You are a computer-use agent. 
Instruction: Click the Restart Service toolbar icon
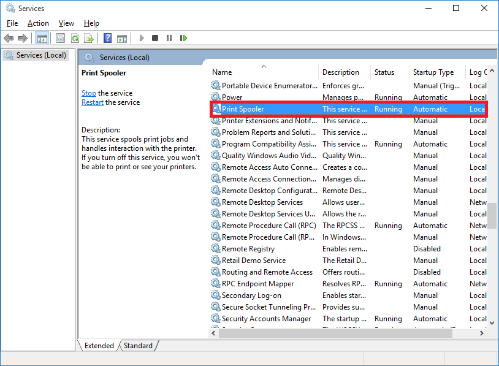[x=183, y=38]
